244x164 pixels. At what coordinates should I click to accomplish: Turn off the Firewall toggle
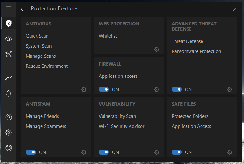[104, 89]
